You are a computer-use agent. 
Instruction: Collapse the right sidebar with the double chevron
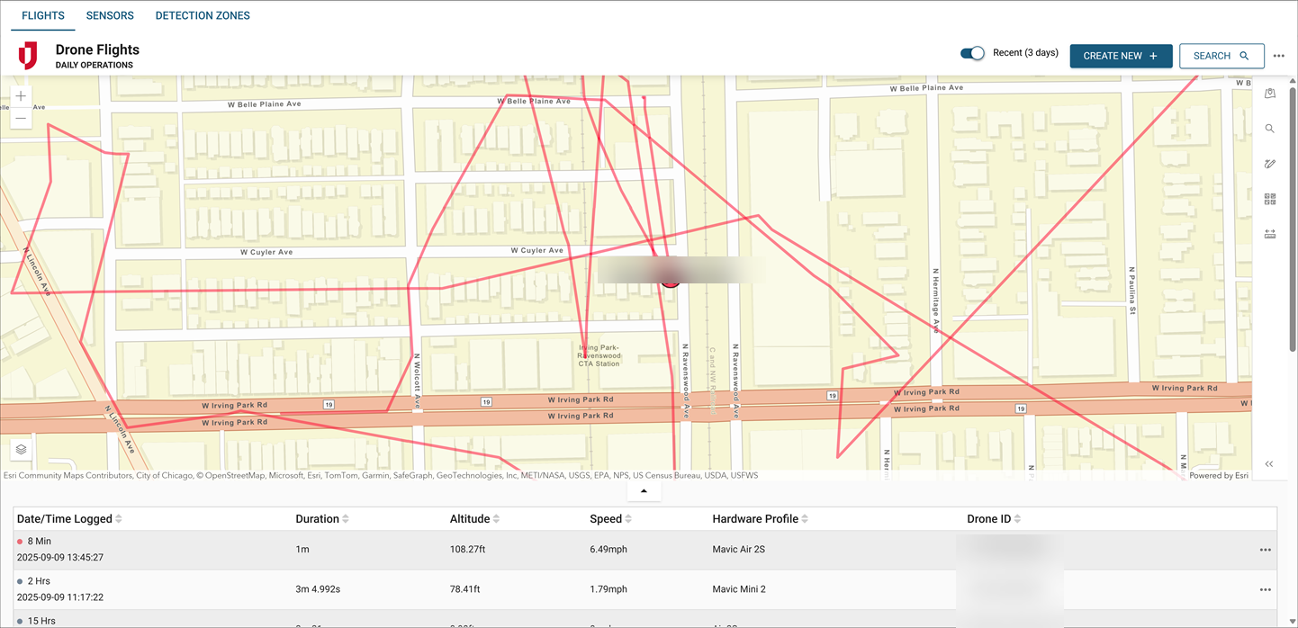[x=1269, y=464]
